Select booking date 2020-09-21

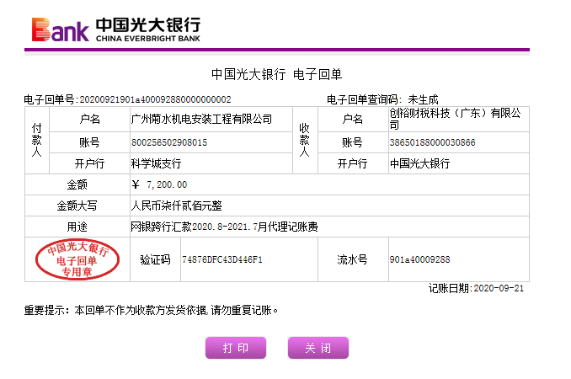(499, 288)
